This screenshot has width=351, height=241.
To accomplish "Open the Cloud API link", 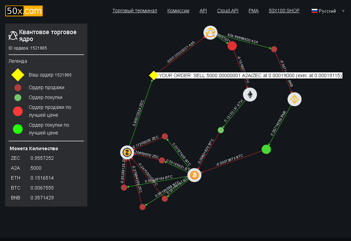I will coord(227,11).
